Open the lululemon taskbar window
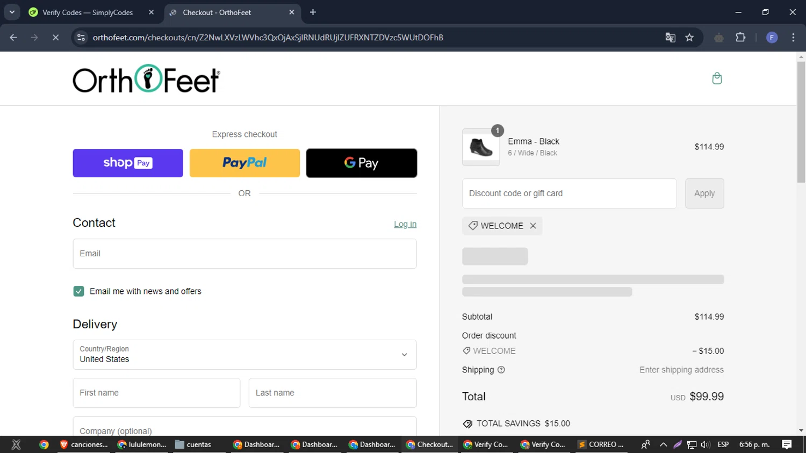This screenshot has height=453, width=806. [x=142, y=444]
